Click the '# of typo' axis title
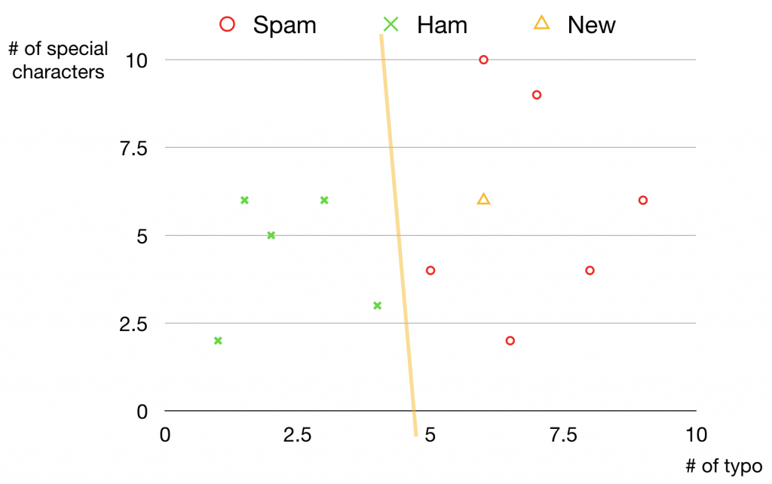Image resolution: width=772 pixels, height=484 pixels. [724, 466]
